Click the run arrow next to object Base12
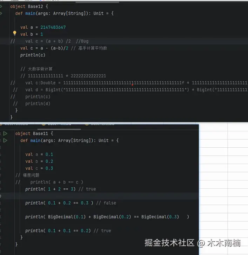Image resolution: width=248 pixels, height=255 pixels. point(1,6)
